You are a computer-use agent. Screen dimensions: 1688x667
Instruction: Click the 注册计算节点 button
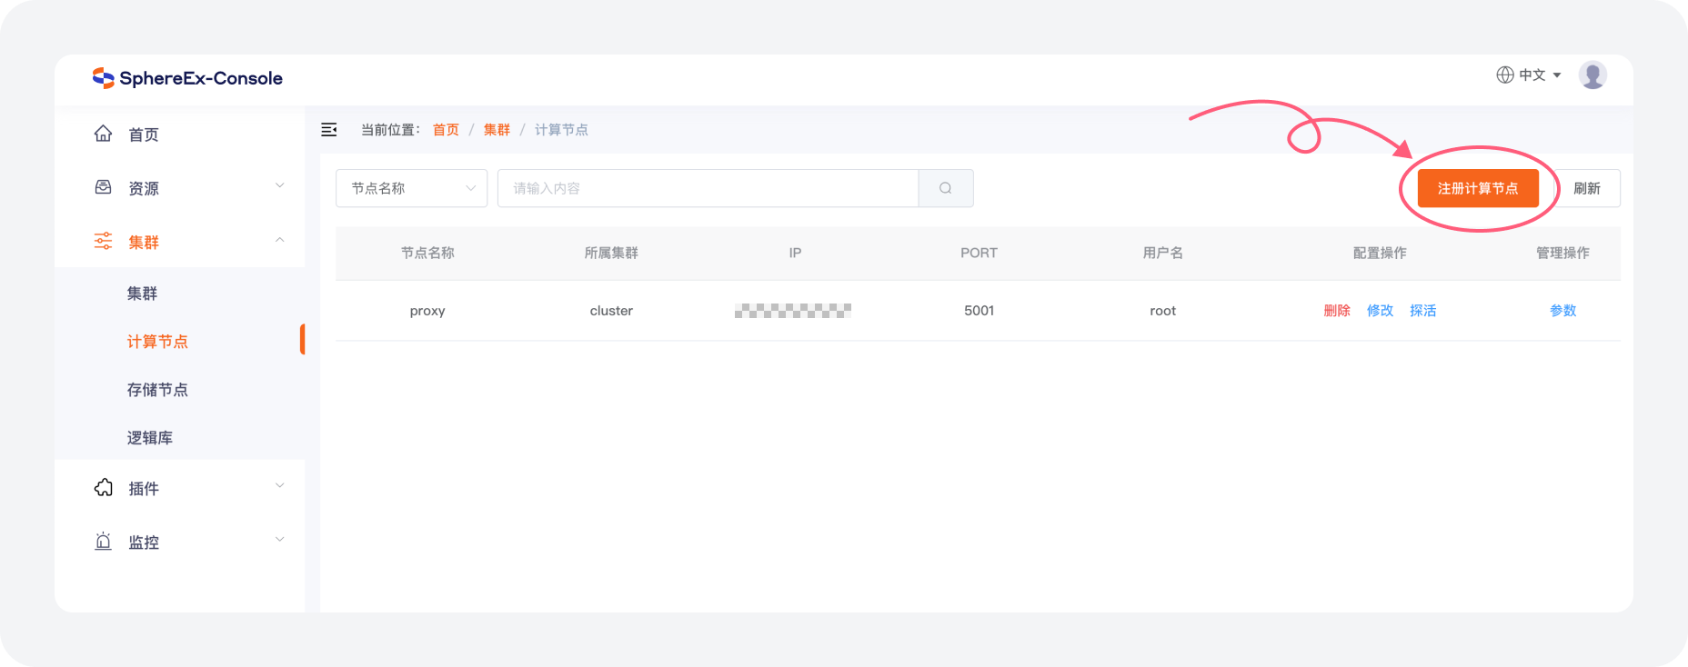click(x=1478, y=188)
